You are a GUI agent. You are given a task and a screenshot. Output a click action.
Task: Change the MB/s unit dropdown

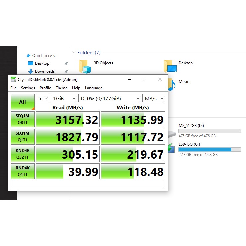[153, 98]
